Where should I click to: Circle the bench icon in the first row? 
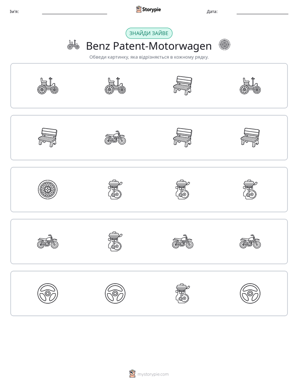click(x=182, y=86)
